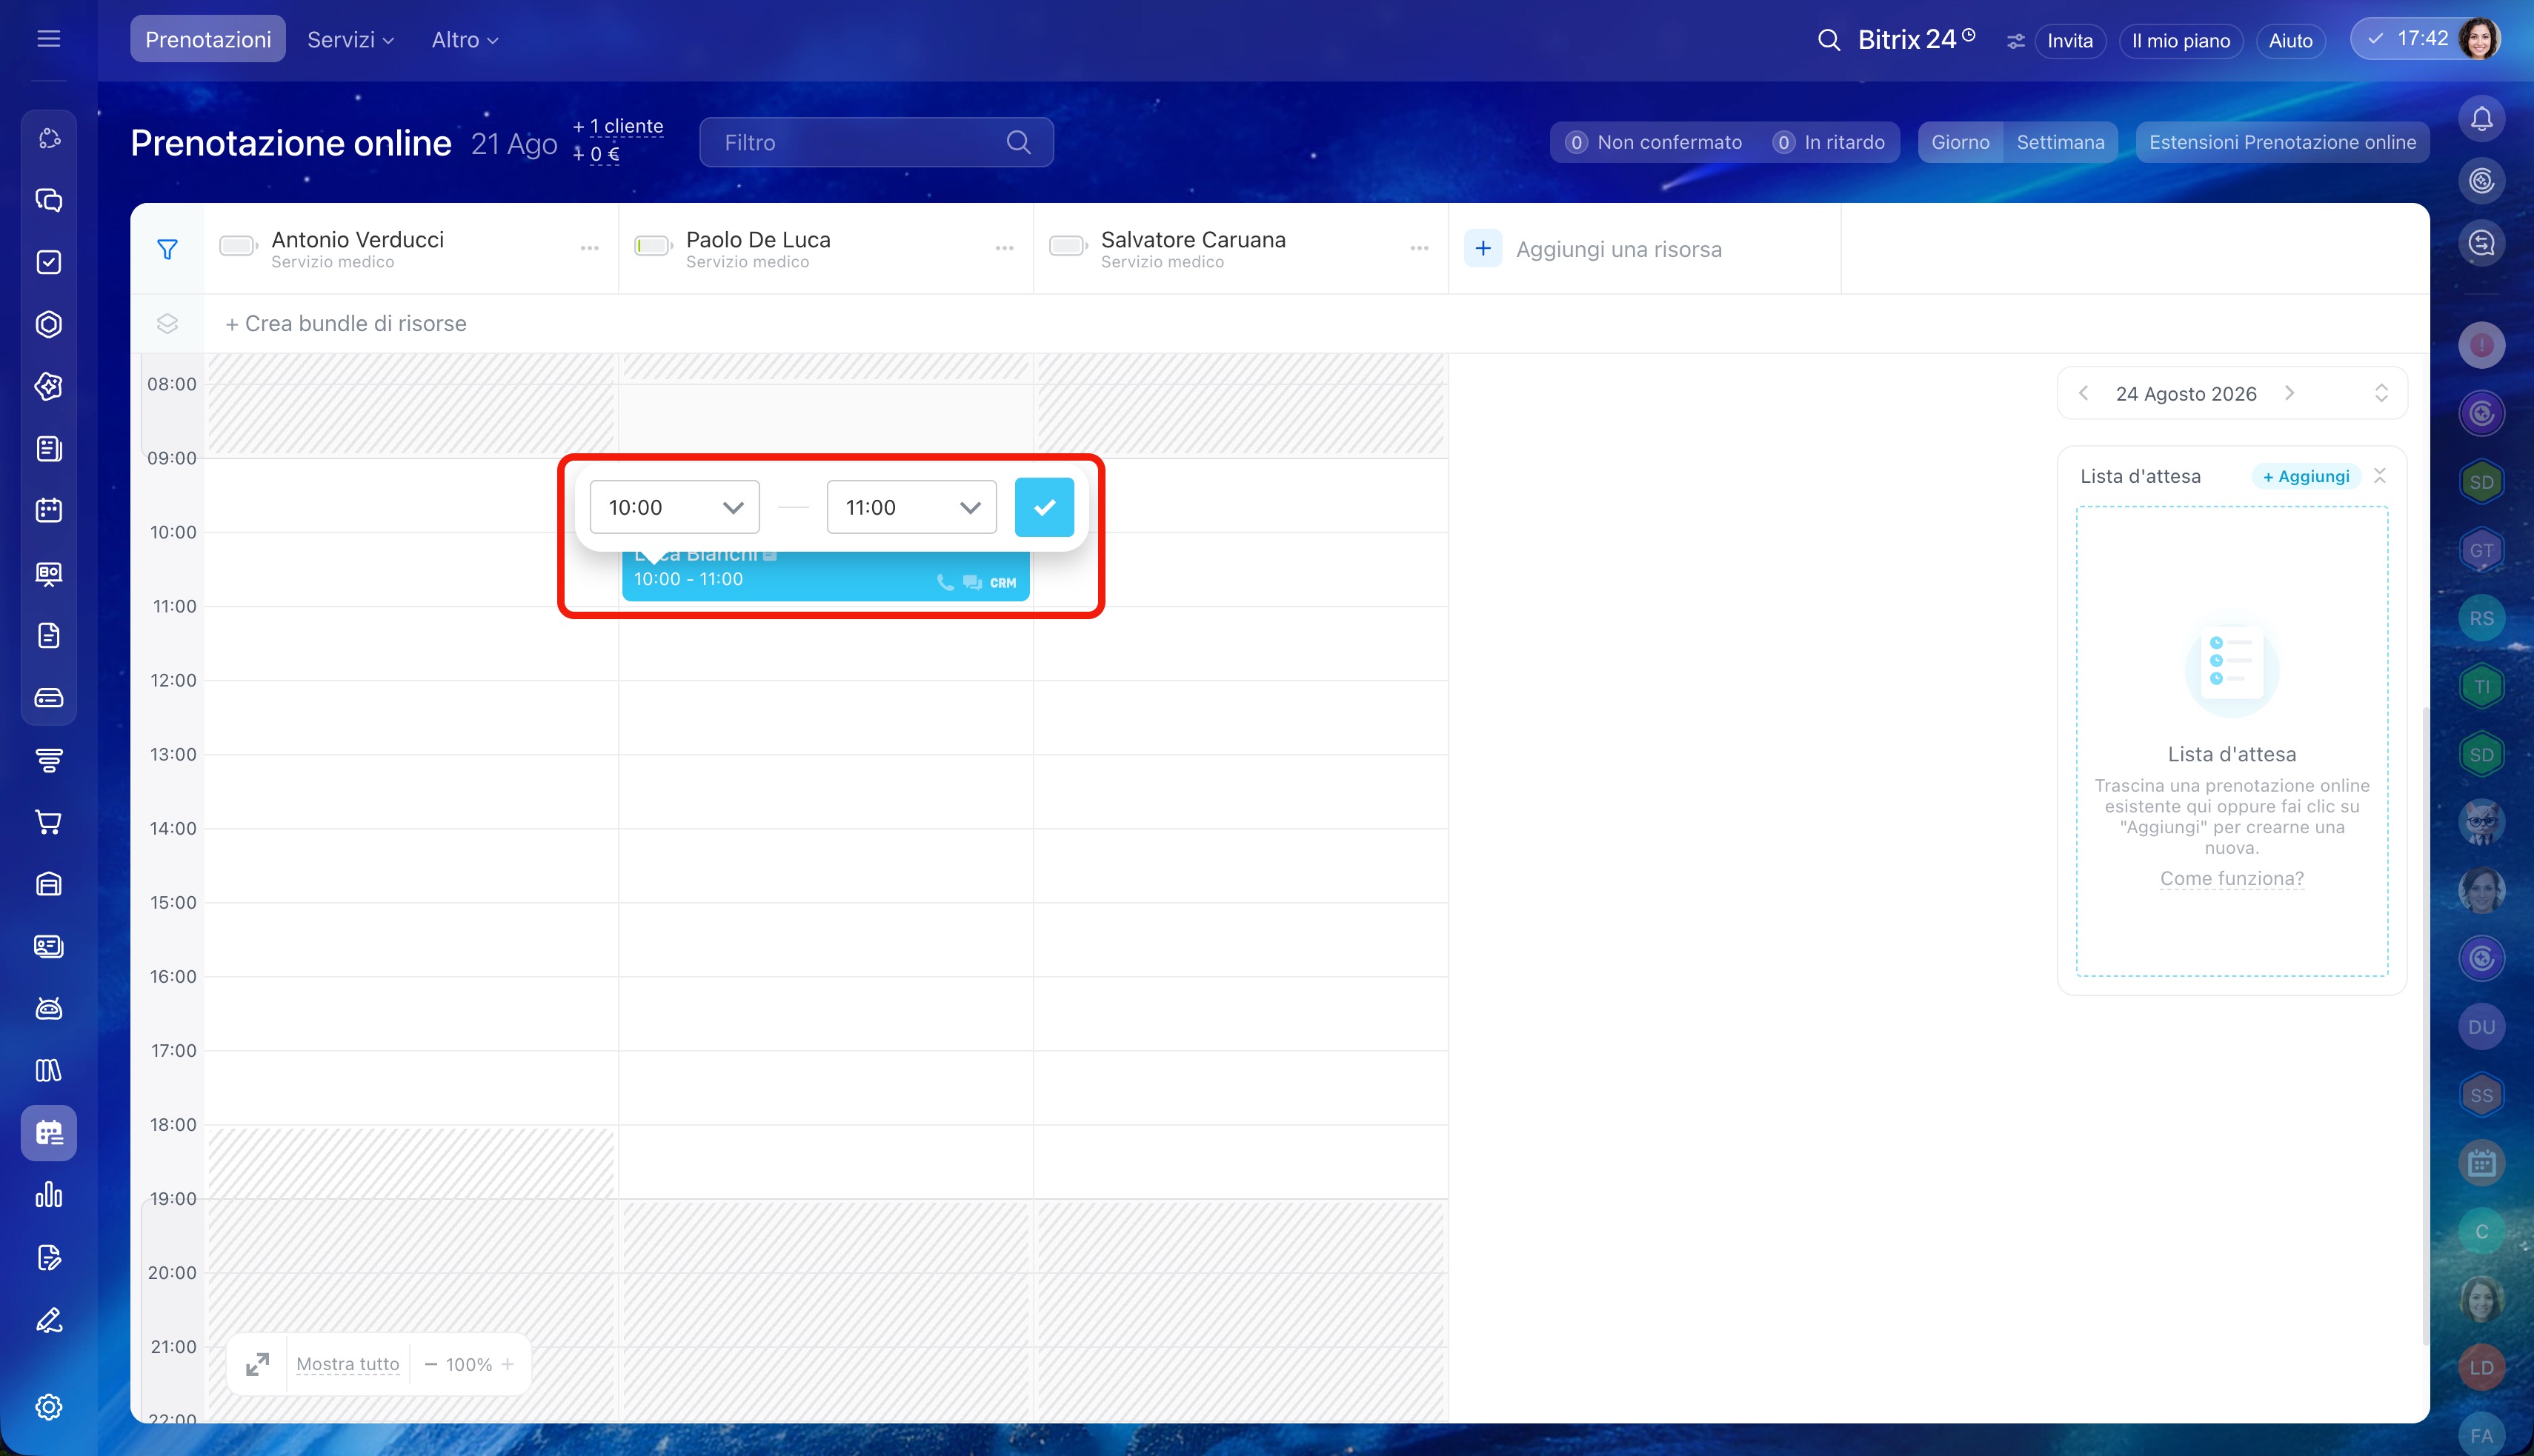Open the three-dots menu for Salvatore Caruana
Viewport: 2534px width, 1456px height.
(1419, 248)
